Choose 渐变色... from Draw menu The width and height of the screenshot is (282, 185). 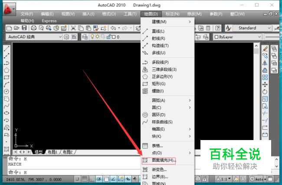pyautogui.click(x=167, y=169)
